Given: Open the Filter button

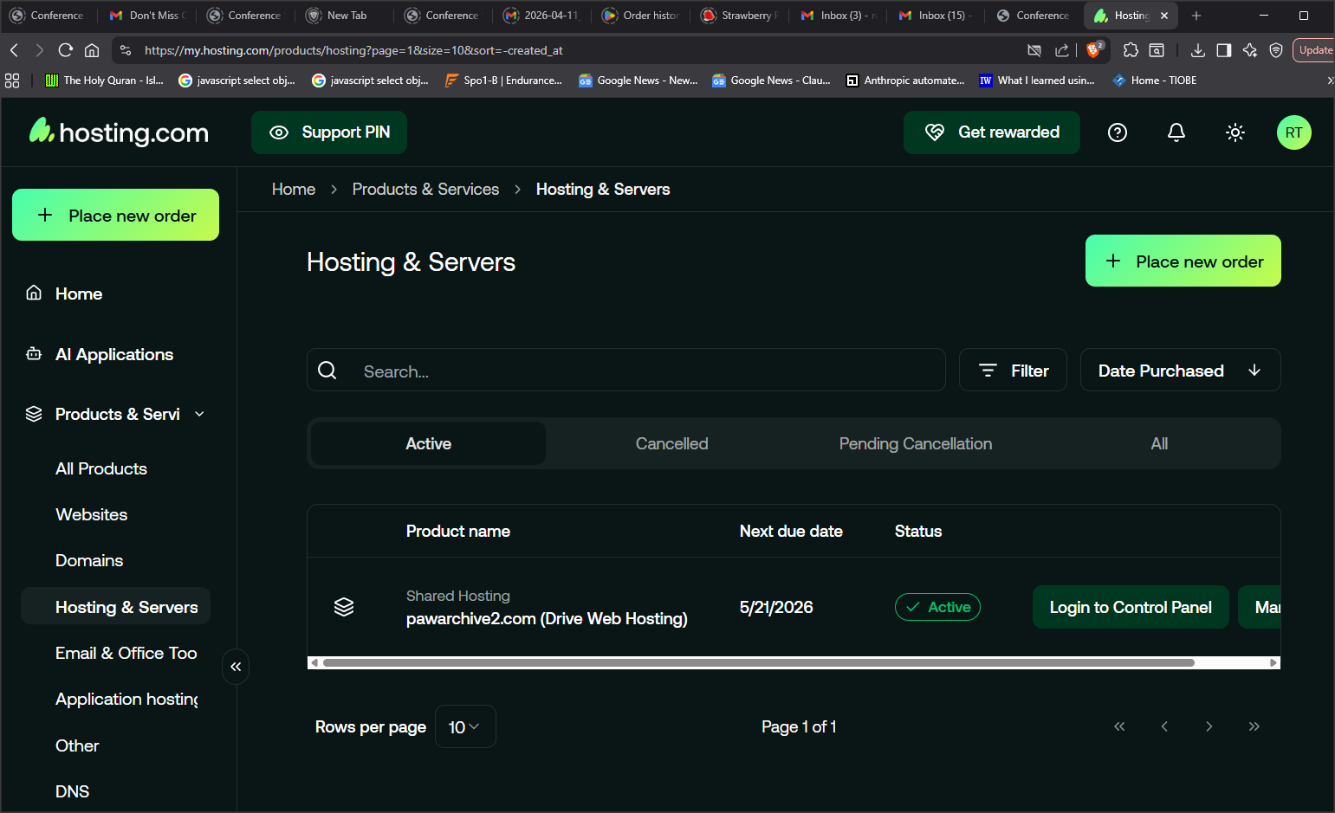Looking at the screenshot, I should 1013,371.
